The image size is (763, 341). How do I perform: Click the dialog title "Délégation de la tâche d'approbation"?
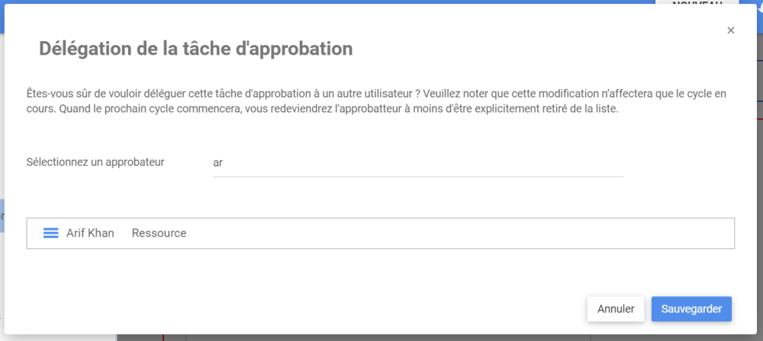coord(195,49)
